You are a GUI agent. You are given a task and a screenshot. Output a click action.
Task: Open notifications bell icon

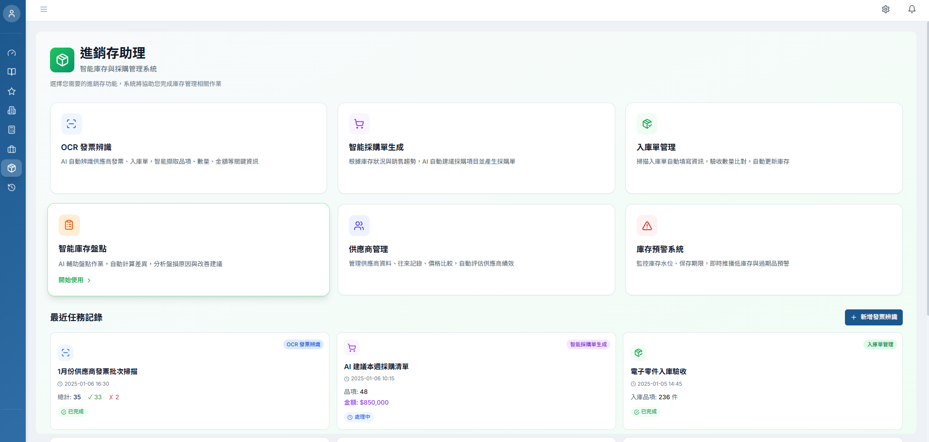coord(912,9)
